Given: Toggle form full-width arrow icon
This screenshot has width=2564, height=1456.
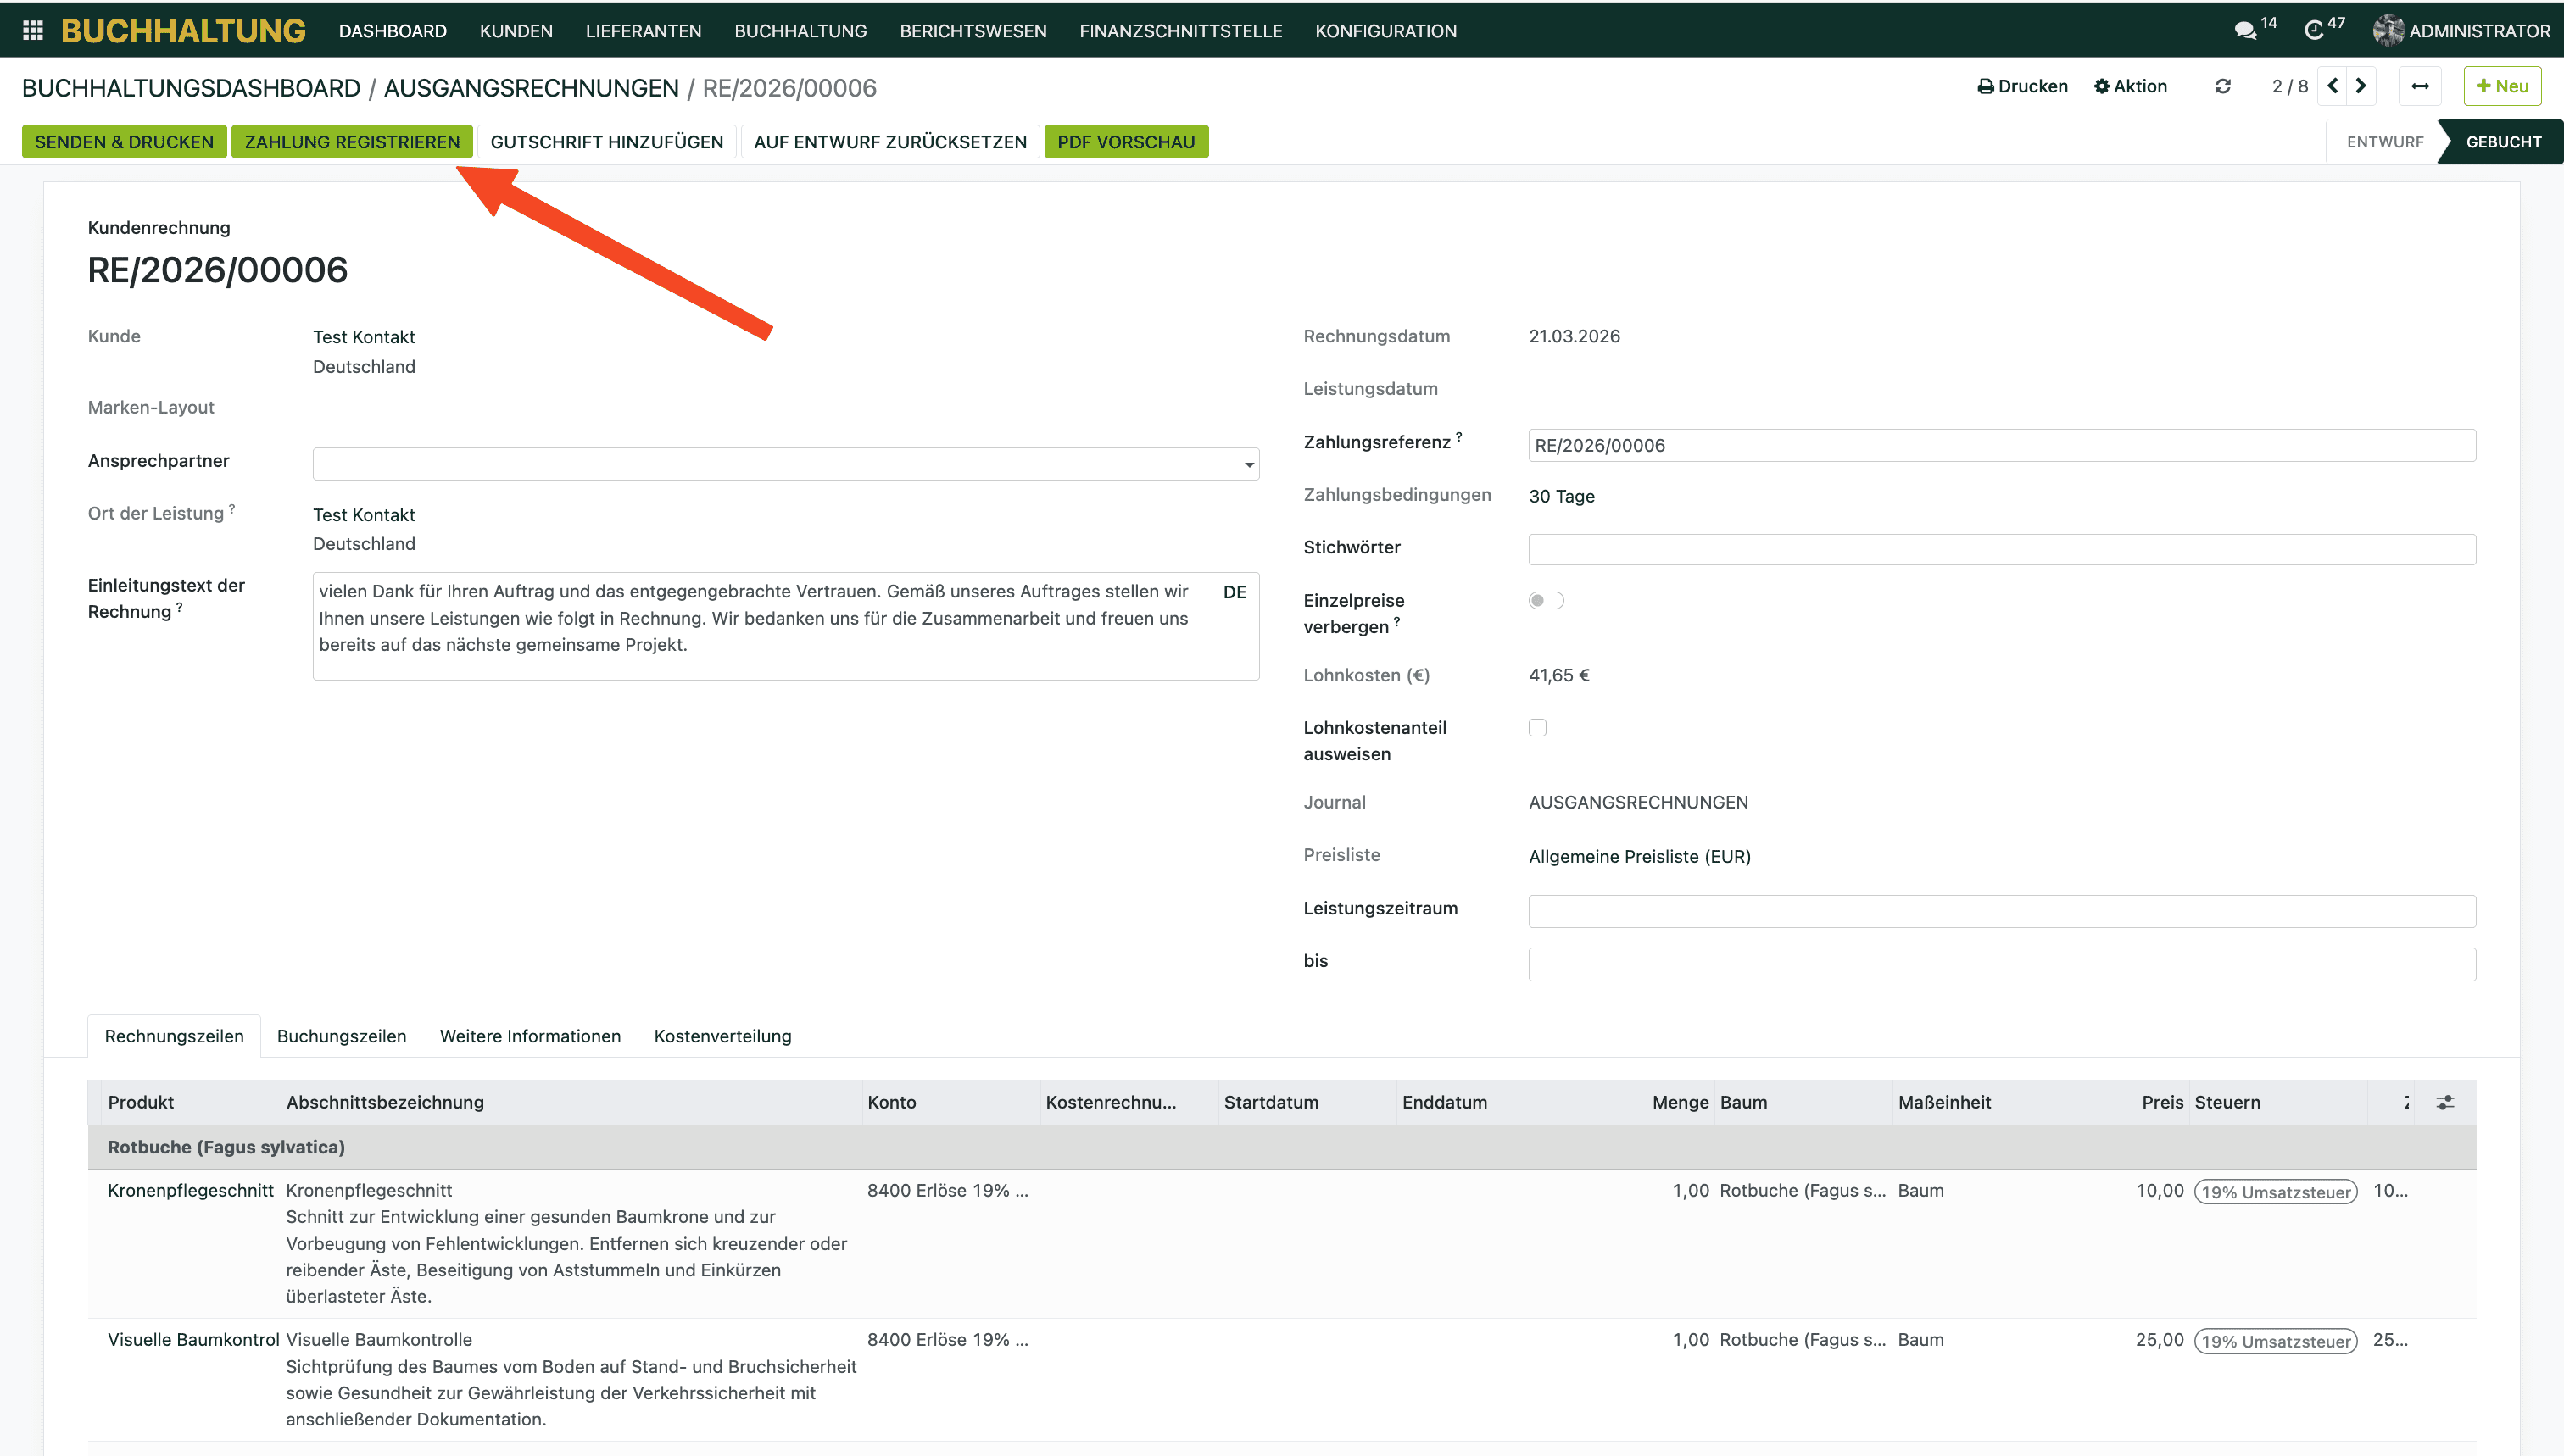Looking at the screenshot, I should tap(2419, 87).
